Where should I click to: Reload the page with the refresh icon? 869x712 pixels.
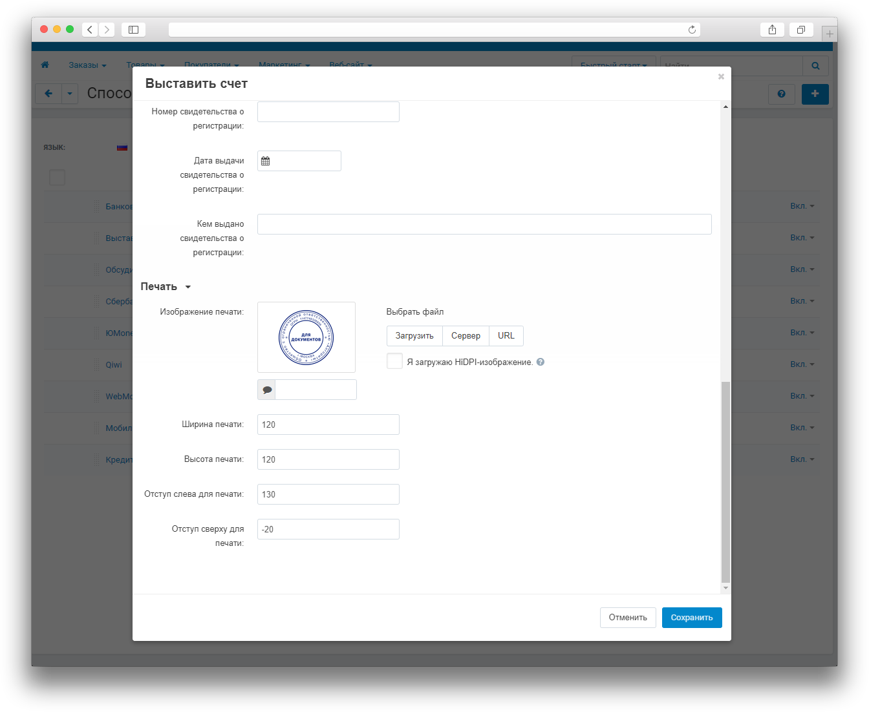692,30
